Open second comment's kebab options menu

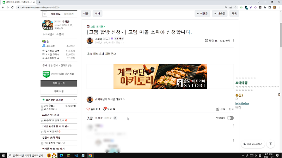coord(233,141)
